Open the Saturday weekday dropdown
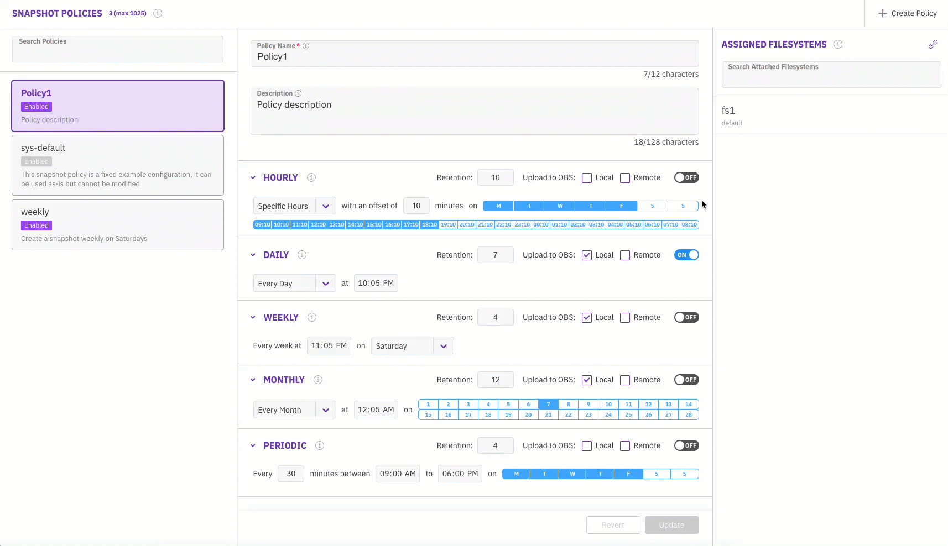Viewport: 948px width, 546px height. pos(412,346)
